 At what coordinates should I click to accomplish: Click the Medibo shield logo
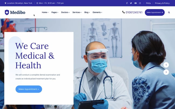click(7, 12)
